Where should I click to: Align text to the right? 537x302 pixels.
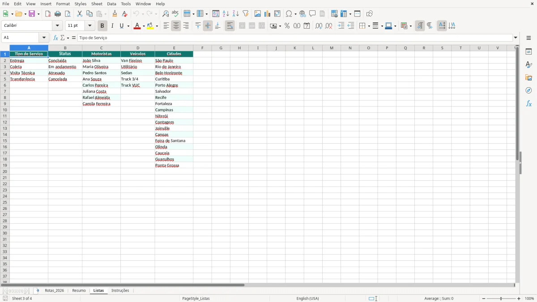coord(186,26)
